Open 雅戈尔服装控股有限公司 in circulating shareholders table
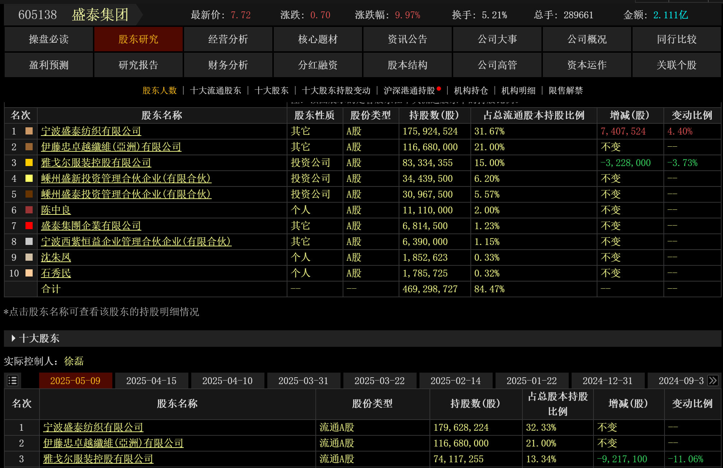This screenshot has height=468, width=723. pyautogui.click(x=96, y=162)
